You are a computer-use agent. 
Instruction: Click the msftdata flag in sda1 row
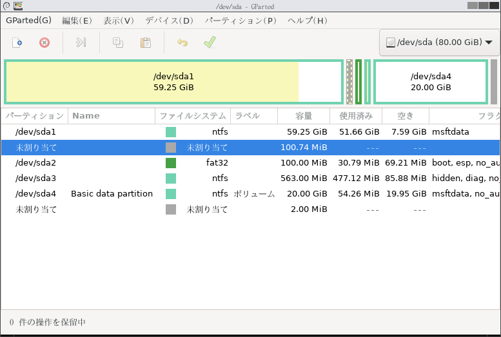click(451, 132)
